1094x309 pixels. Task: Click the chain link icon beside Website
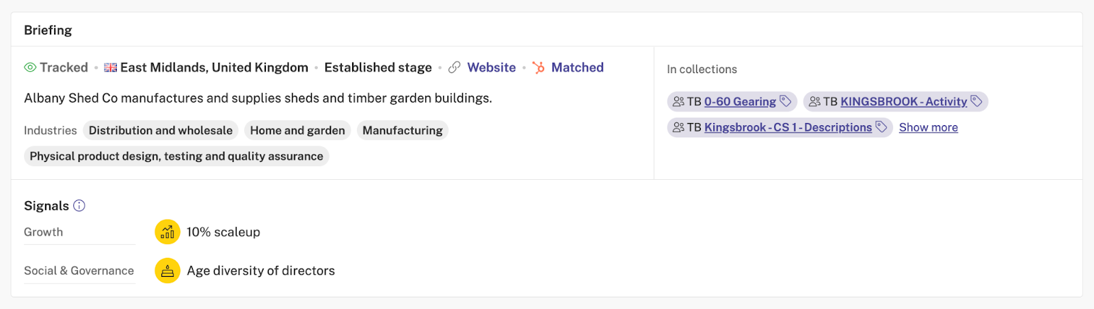tap(454, 68)
